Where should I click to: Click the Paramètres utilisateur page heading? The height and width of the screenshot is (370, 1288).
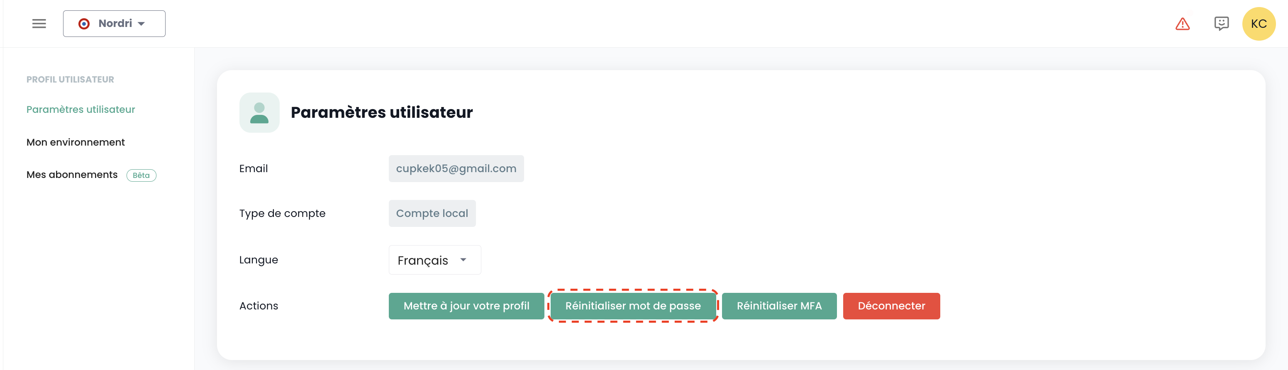pos(381,112)
